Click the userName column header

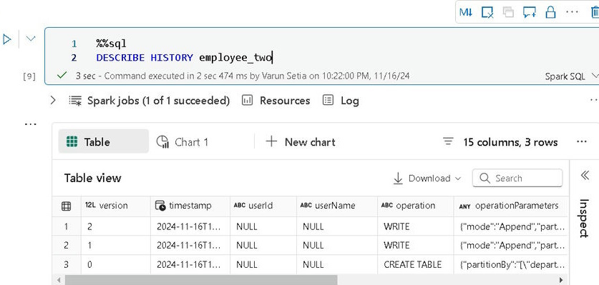337,206
